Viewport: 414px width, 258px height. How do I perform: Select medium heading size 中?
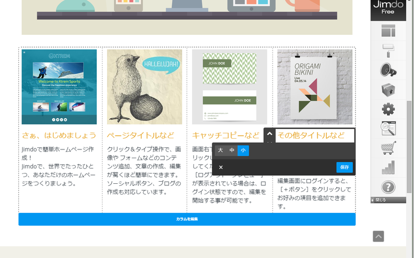[232, 150]
